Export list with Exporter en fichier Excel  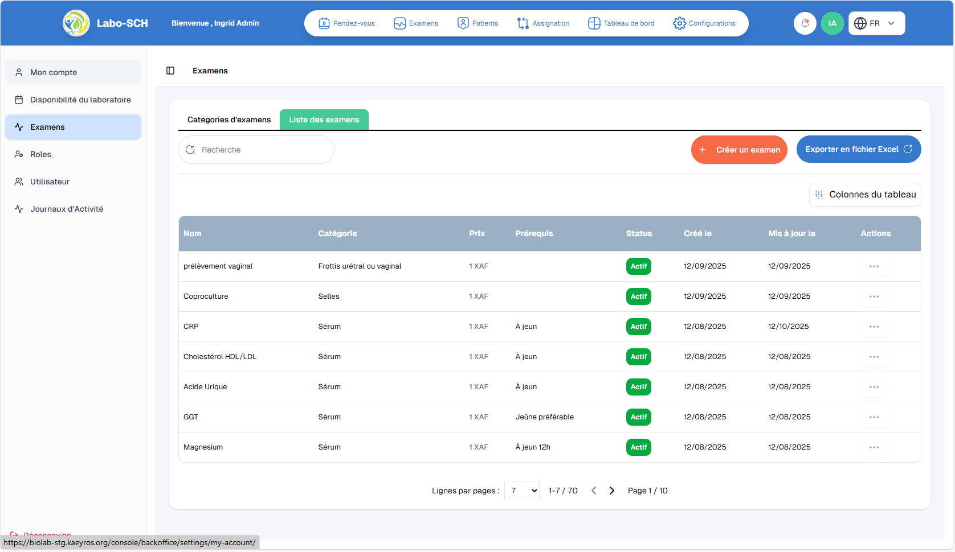[858, 149]
